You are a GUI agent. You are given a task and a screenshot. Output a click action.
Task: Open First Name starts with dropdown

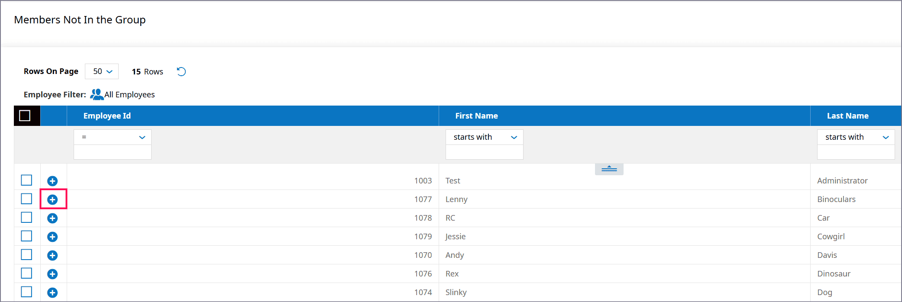[x=485, y=137]
